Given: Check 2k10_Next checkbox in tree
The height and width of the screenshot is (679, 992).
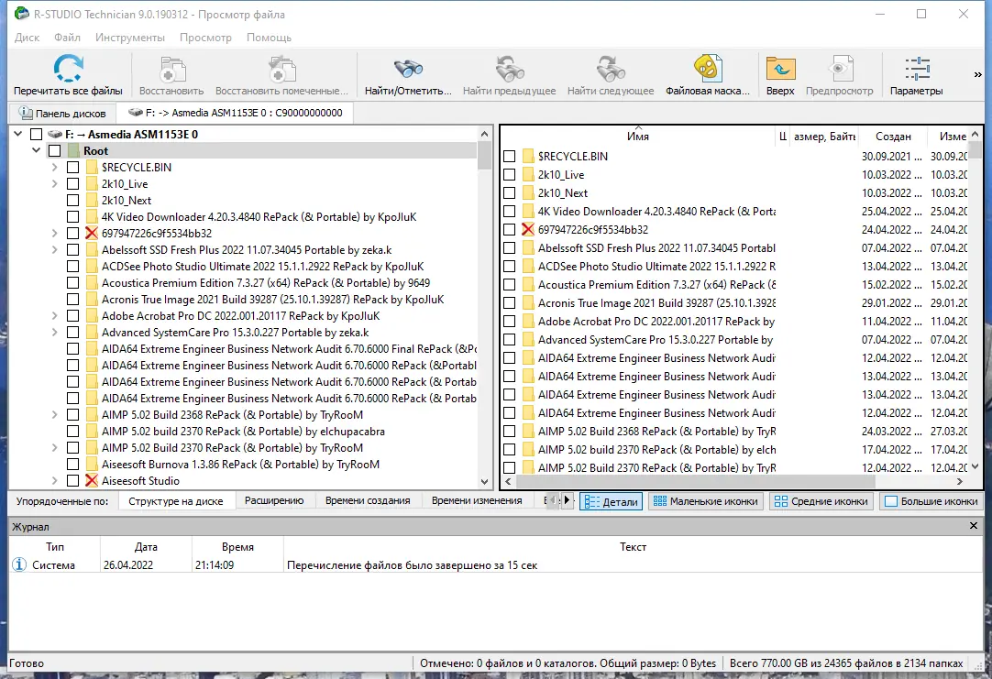Looking at the screenshot, I should click(72, 201).
